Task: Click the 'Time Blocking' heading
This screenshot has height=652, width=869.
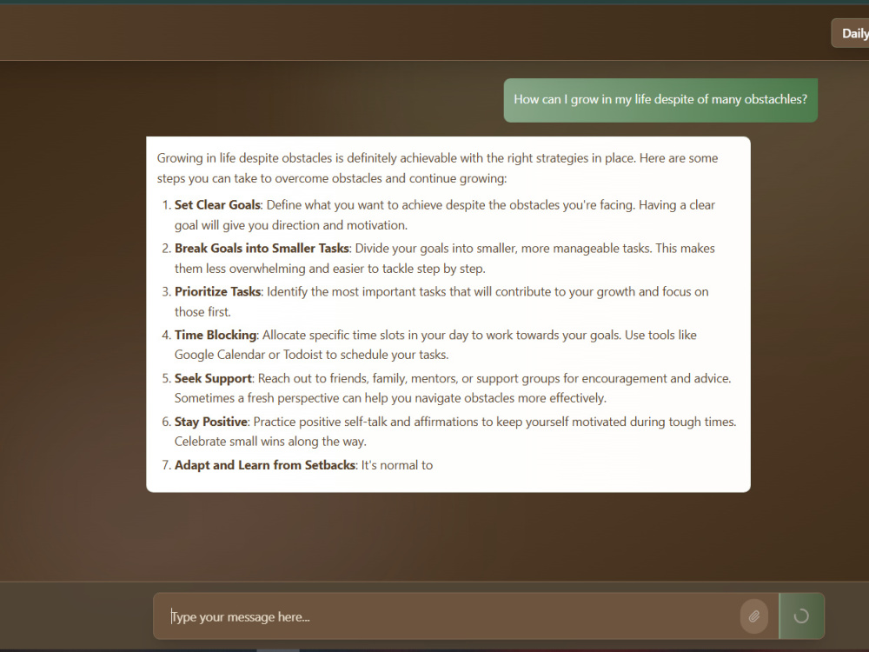Action: click(x=216, y=335)
